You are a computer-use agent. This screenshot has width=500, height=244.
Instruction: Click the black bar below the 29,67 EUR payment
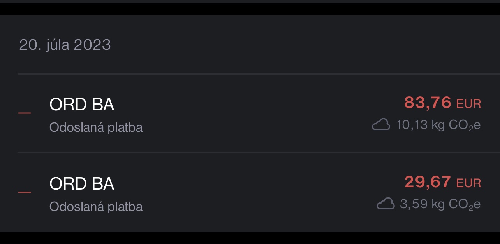click(x=250, y=237)
